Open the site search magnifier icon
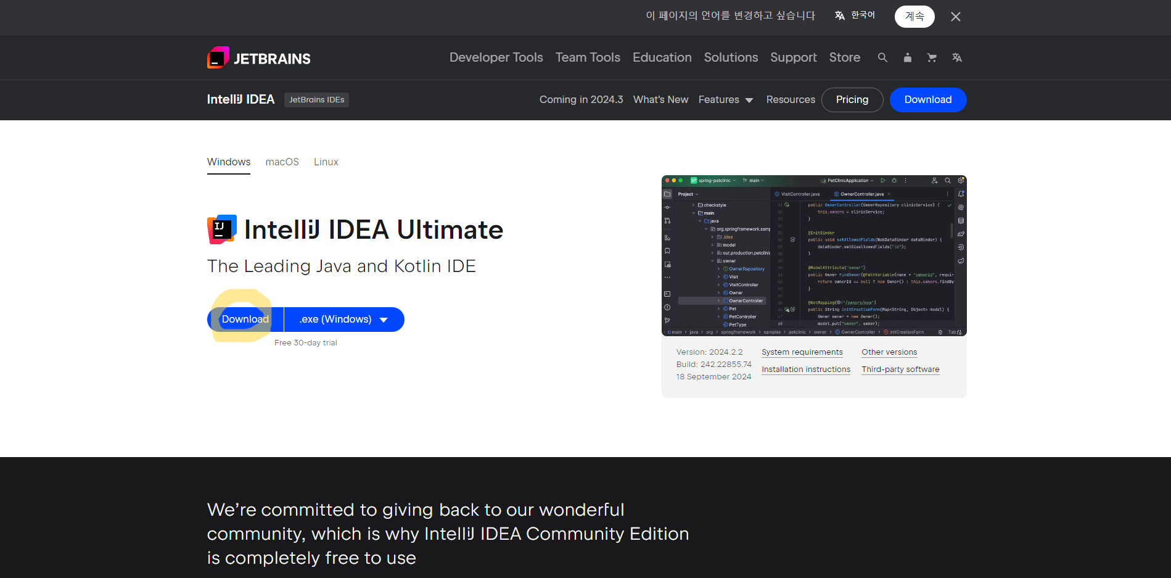This screenshot has height=578, width=1171. click(882, 57)
